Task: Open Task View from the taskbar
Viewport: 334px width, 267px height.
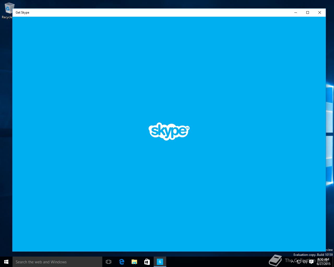Action: (109, 262)
